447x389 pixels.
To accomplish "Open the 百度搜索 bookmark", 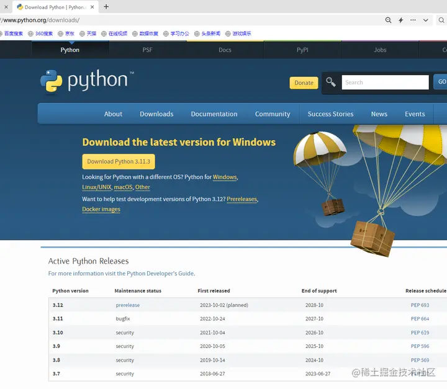I will (x=14, y=34).
